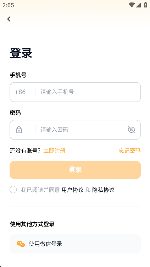Focus the 请输入手机号 phone field
150x267 pixels.
click(x=88, y=92)
